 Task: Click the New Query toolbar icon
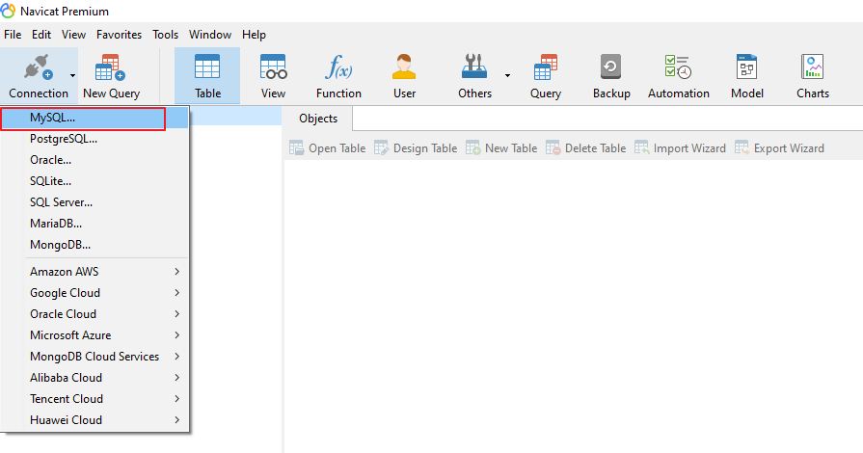[111, 67]
